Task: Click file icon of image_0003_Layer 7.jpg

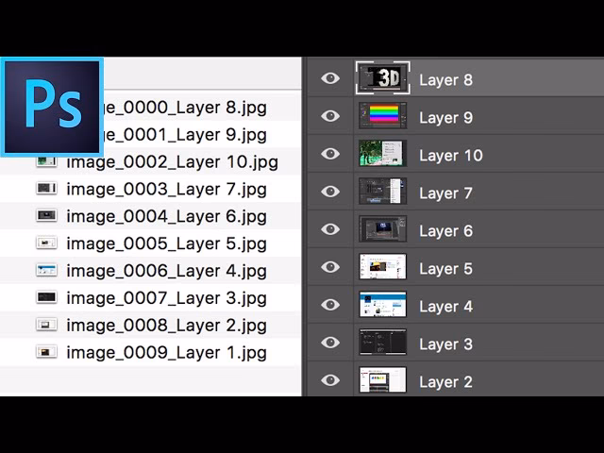Action: pyautogui.click(x=46, y=189)
